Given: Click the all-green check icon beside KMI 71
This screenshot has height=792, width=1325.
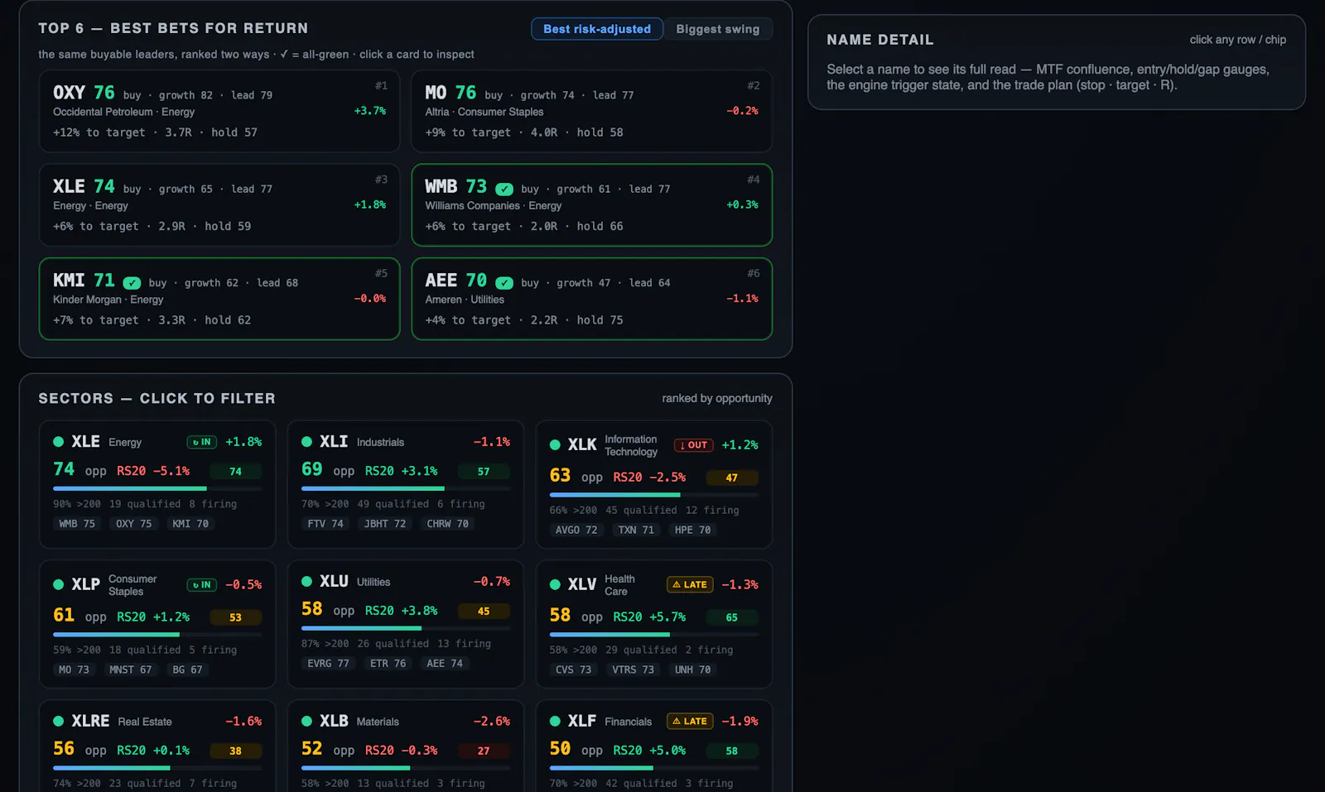Looking at the screenshot, I should [x=132, y=283].
